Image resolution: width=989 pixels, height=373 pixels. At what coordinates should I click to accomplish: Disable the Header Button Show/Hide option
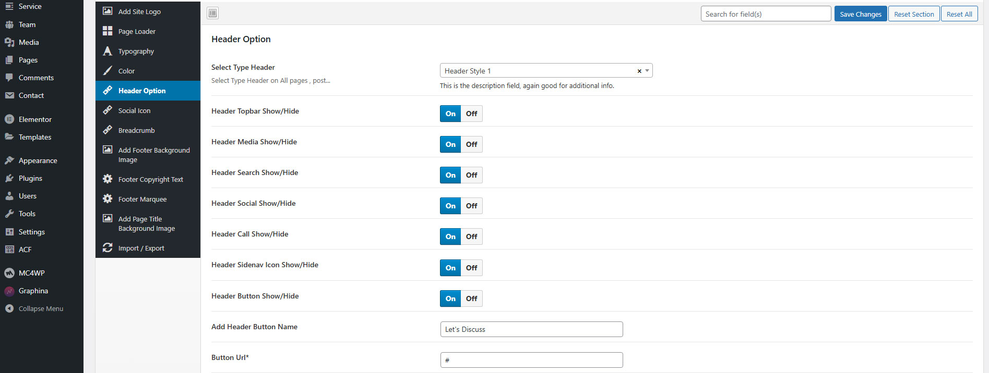coord(471,299)
